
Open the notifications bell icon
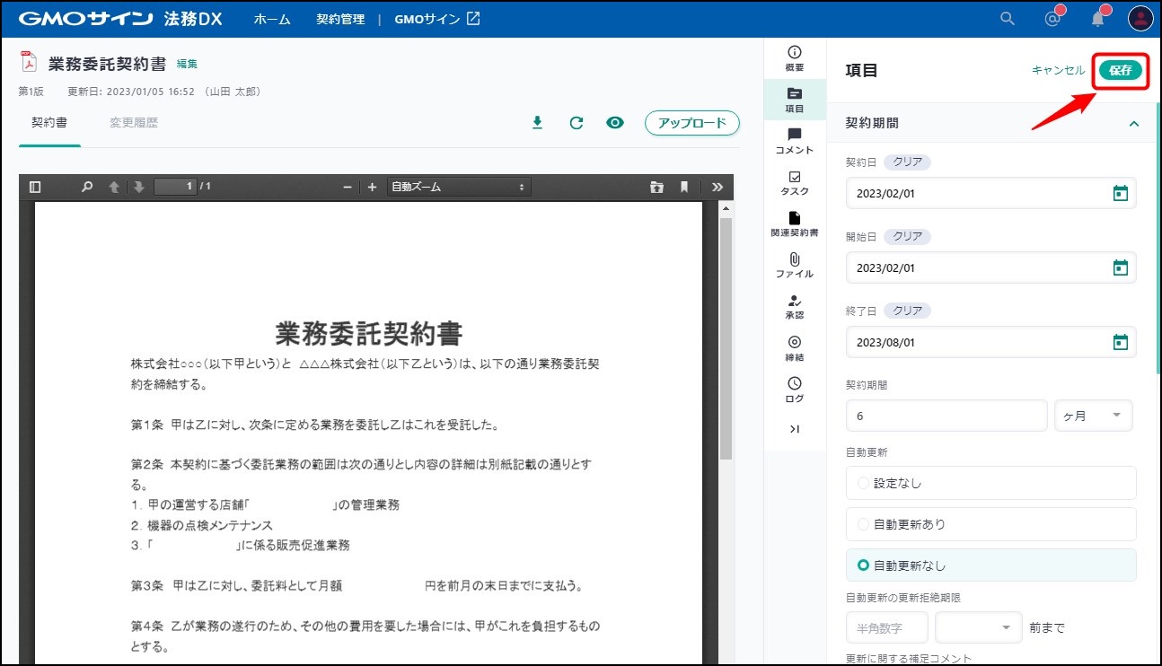(1097, 19)
